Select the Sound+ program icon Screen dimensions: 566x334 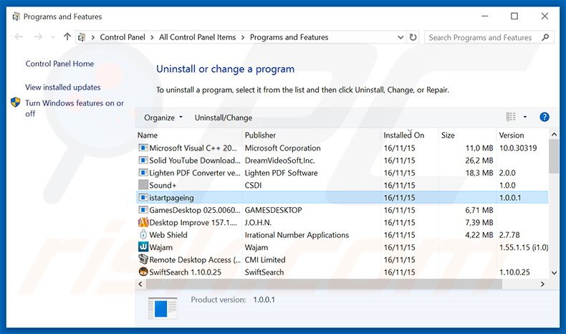click(143, 185)
